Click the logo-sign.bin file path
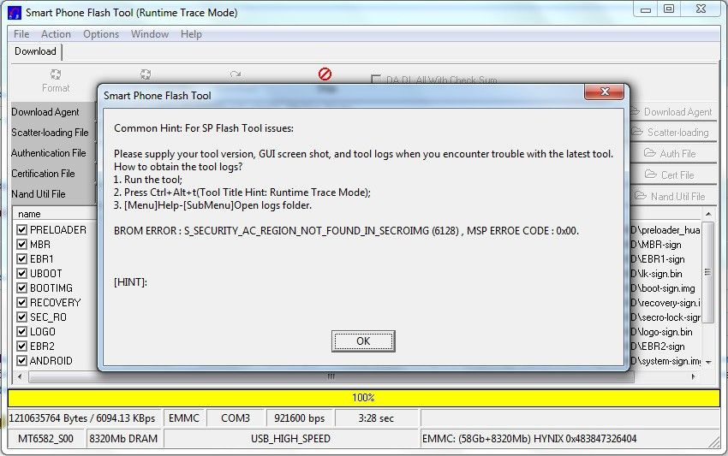Screen dimensions: 728x456 tap(661, 332)
